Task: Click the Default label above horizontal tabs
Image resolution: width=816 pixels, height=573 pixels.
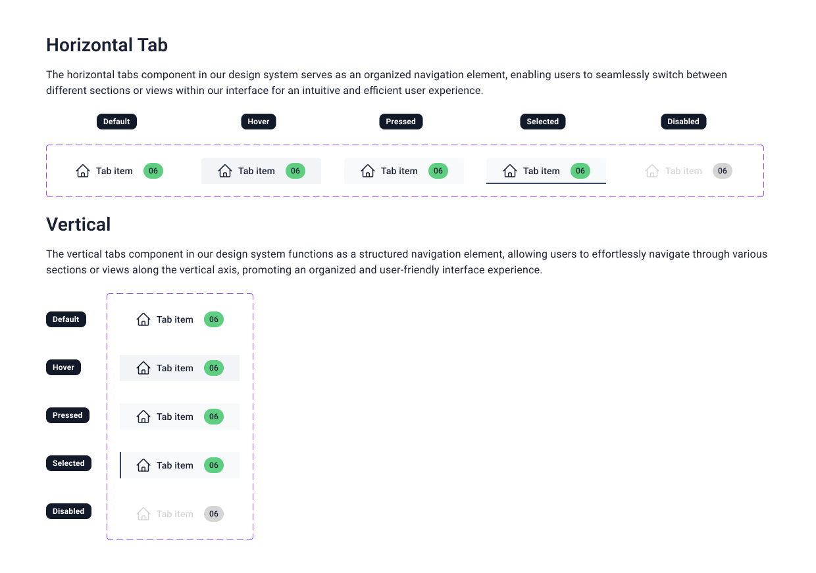Action: coord(116,122)
